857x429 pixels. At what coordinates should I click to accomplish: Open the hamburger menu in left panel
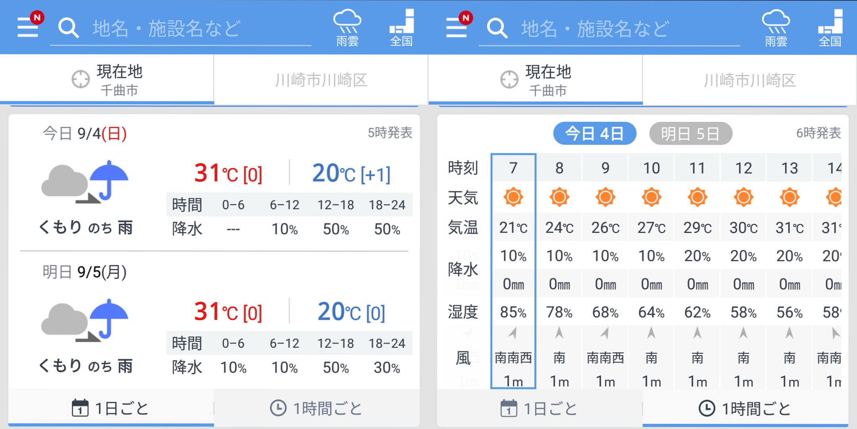click(28, 27)
